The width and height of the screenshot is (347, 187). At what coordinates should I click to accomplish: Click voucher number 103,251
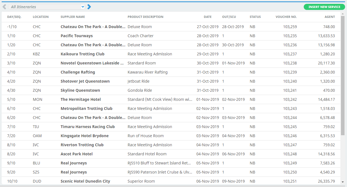pyautogui.click(x=290, y=181)
